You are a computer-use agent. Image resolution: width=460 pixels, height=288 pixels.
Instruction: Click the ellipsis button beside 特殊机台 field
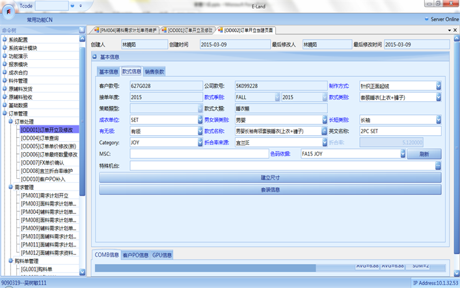439,166
